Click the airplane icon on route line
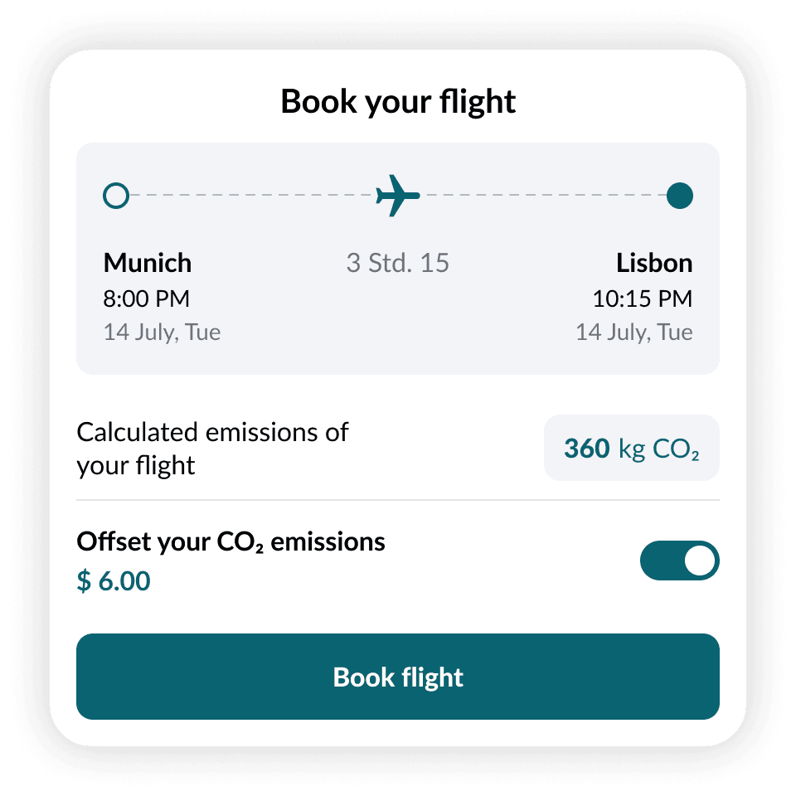Viewport: 796px width, 796px height. click(398, 197)
